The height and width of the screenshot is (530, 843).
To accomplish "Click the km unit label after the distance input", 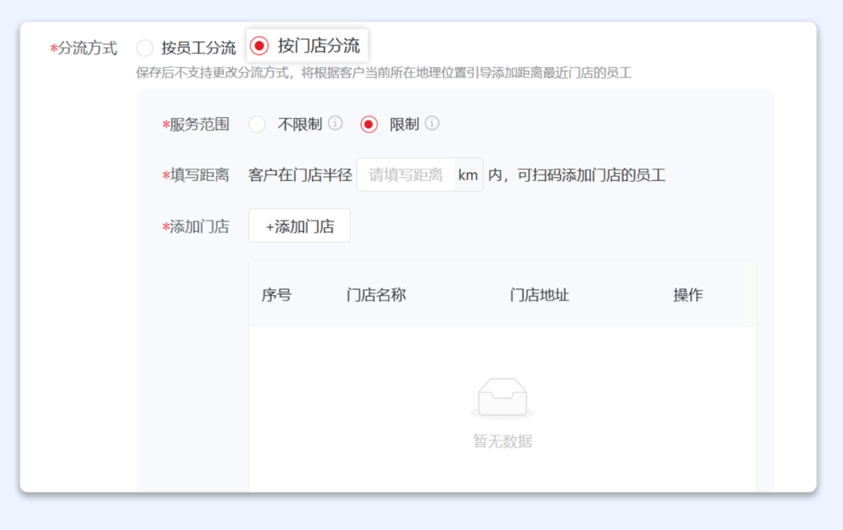I will pyautogui.click(x=468, y=174).
